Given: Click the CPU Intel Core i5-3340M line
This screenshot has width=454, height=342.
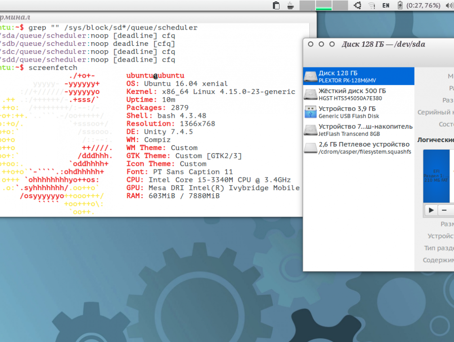Looking at the screenshot, I should point(209,180).
